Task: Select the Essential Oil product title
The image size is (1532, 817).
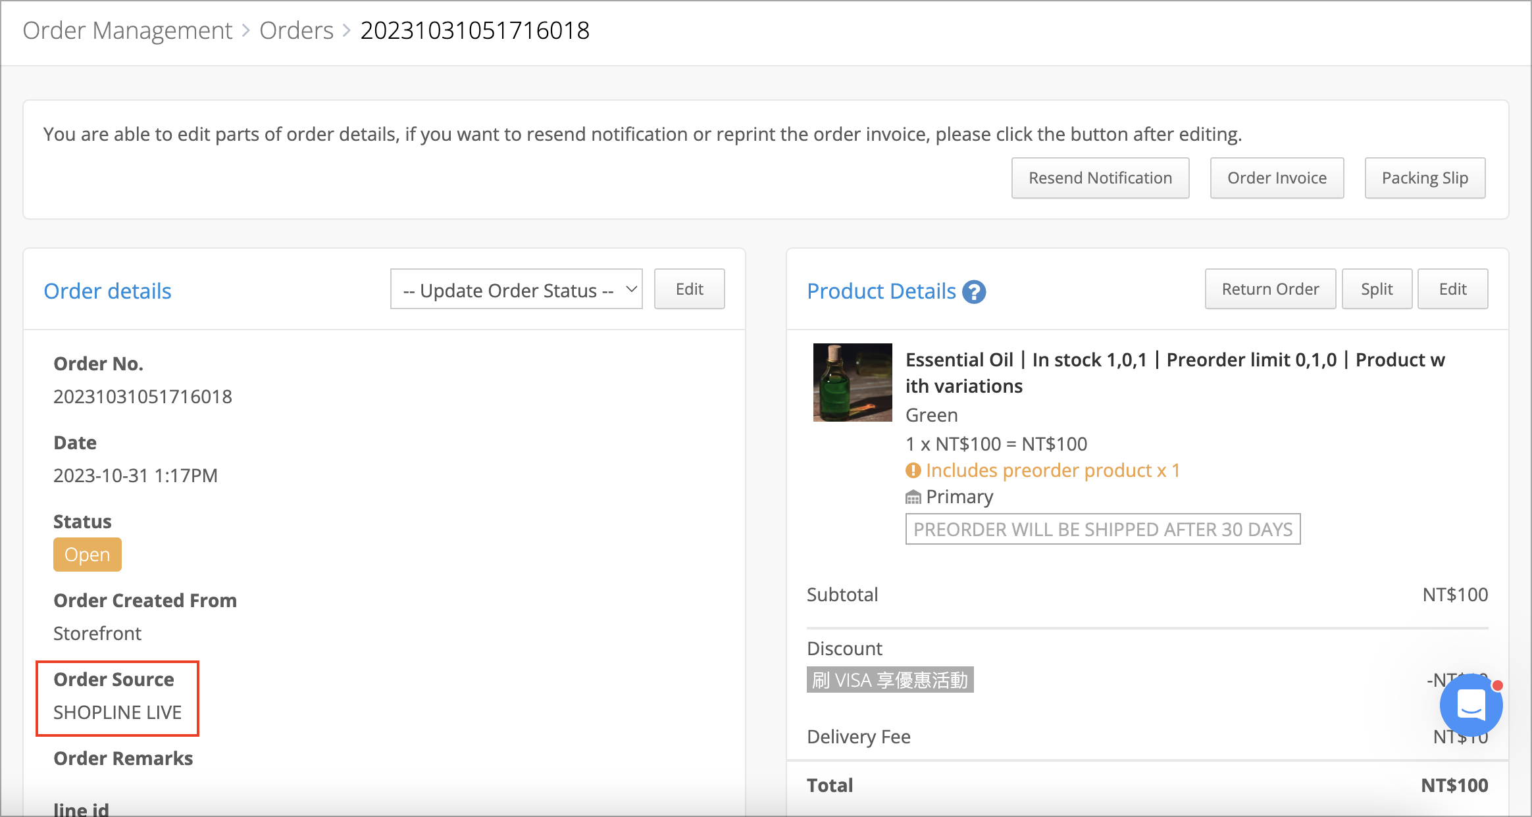Action: click(1175, 373)
